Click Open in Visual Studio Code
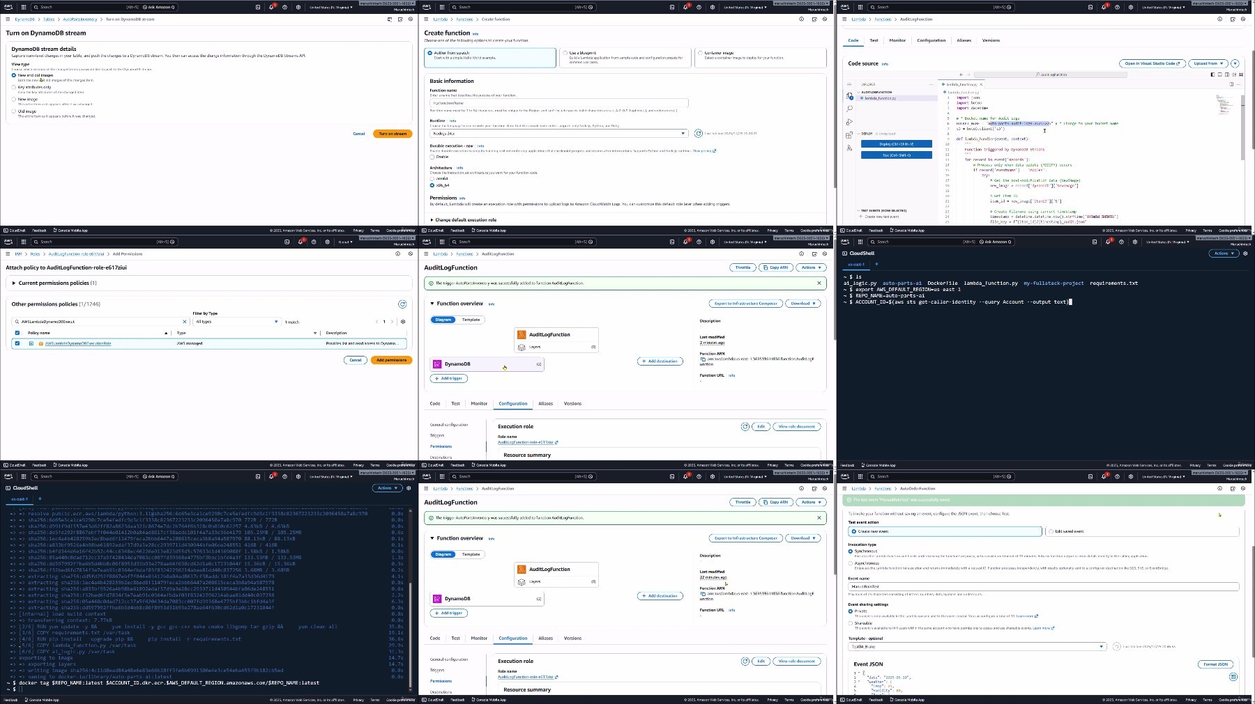 click(1152, 63)
